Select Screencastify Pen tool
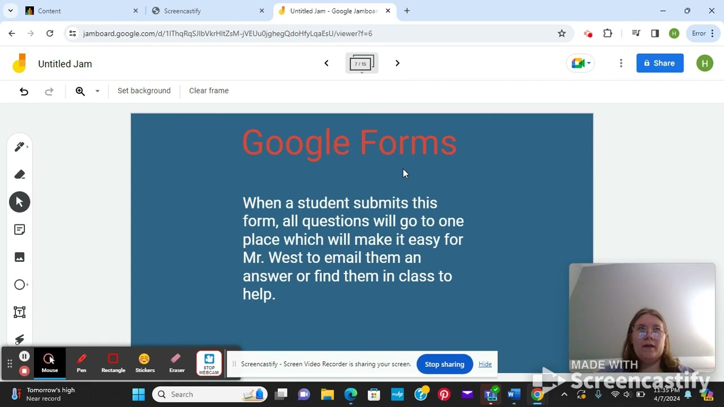Viewport: 724px width, 407px height. (x=81, y=363)
